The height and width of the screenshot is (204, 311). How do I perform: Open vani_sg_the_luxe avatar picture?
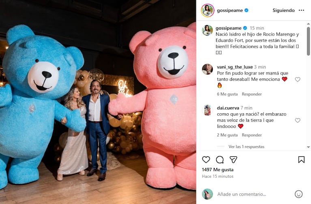(x=207, y=69)
